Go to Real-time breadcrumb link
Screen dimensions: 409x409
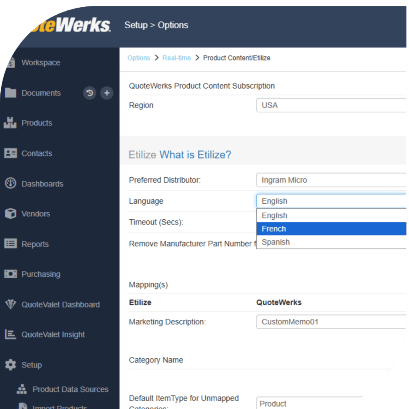point(177,58)
